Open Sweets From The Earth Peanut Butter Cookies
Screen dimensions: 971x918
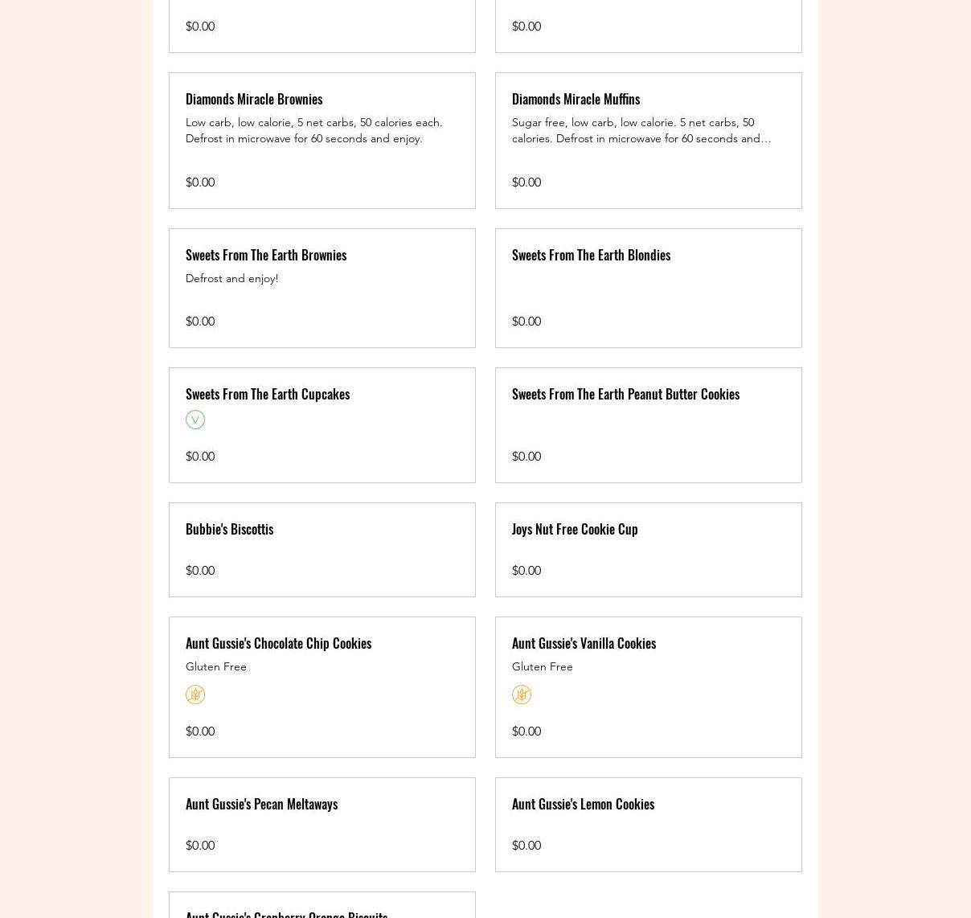point(625,394)
